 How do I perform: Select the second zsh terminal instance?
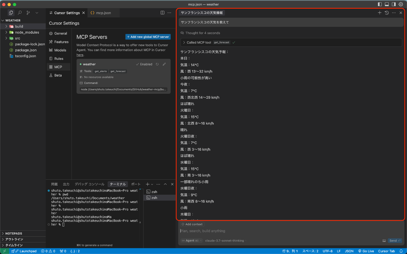[x=160, y=198]
